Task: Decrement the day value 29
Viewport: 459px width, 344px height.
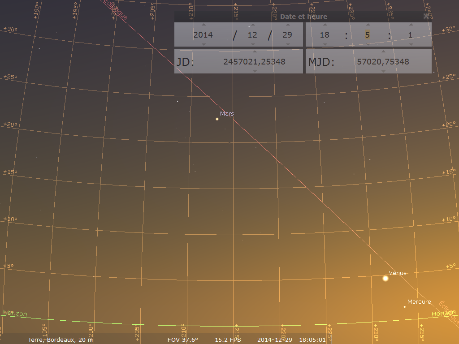Action: [287, 44]
